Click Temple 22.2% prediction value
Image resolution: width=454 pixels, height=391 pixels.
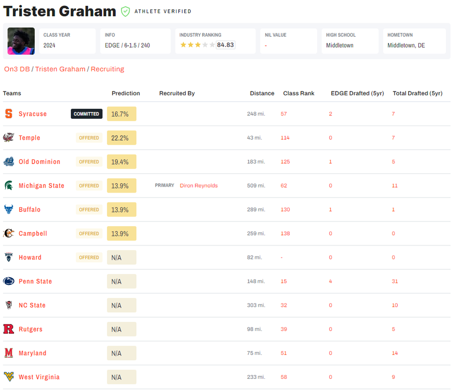122,138
